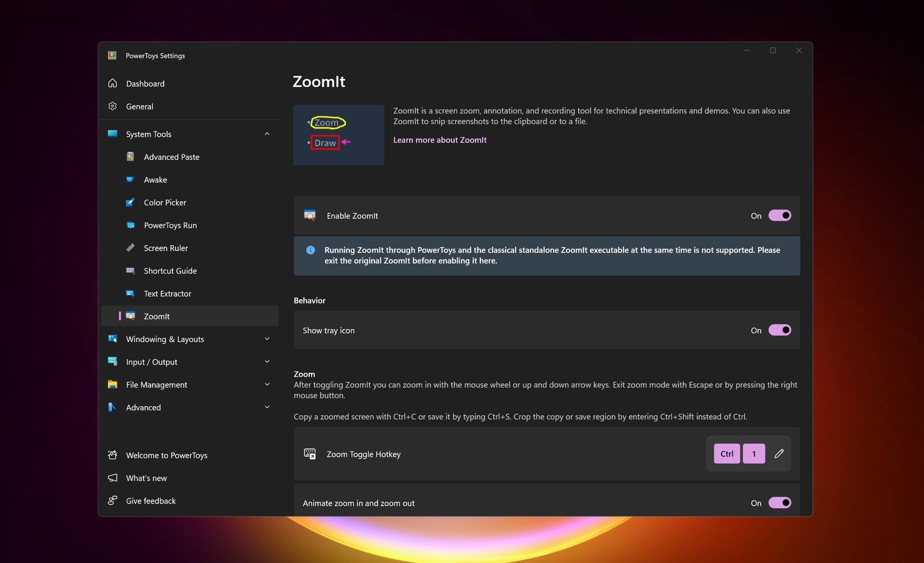Open Awake settings
Image resolution: width=924 pixels, height=563 pixels.
(190, 179)
